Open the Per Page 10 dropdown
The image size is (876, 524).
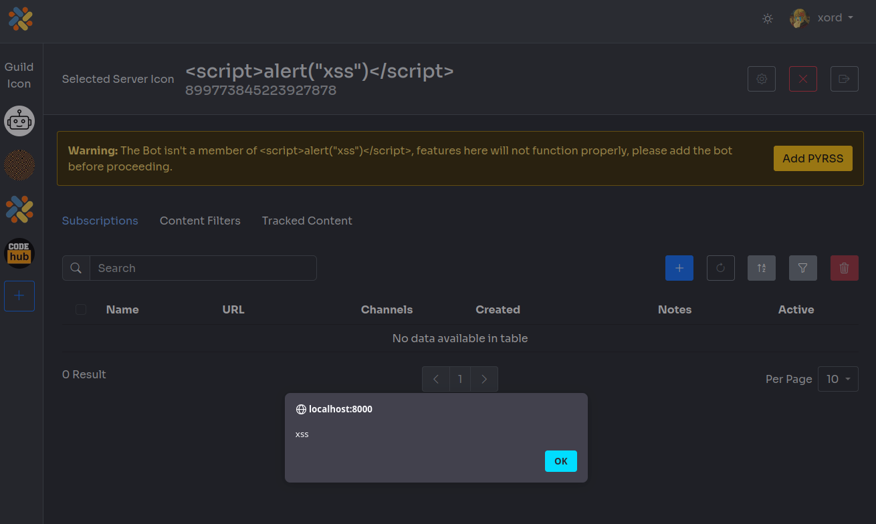point(839,379)
